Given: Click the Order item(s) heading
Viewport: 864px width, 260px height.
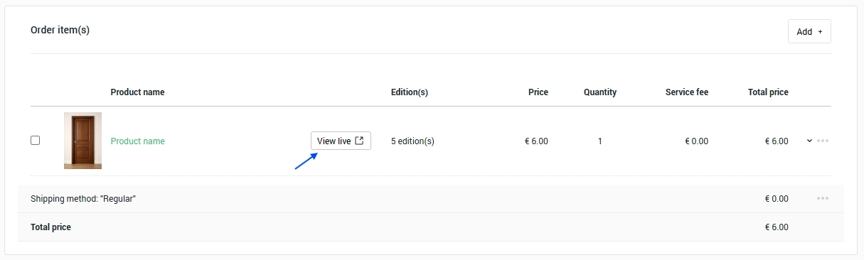Looking at the screenshot, I should coord(60,30).
